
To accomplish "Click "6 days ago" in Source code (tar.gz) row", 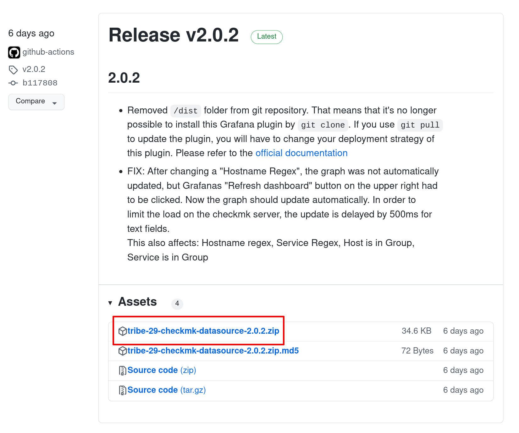I will 463,390.
